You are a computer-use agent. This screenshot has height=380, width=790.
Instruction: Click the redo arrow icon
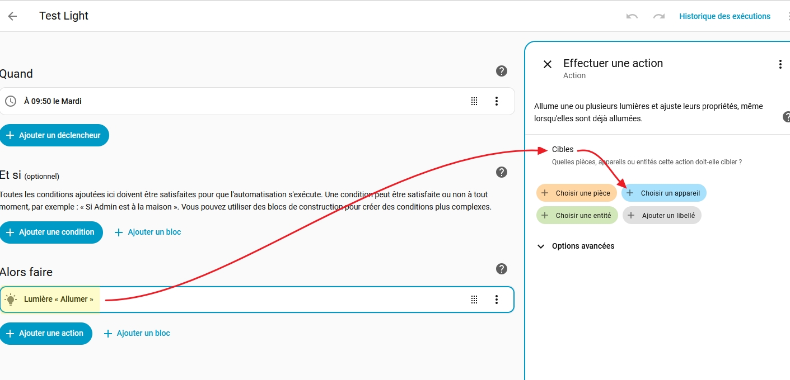pyautogui.click(x=659, y=16)
